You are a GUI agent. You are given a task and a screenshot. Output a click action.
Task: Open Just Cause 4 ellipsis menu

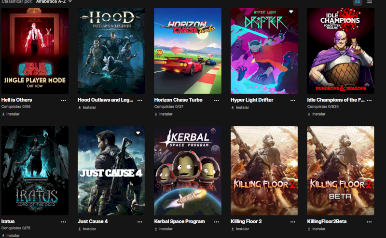(140, 222)
